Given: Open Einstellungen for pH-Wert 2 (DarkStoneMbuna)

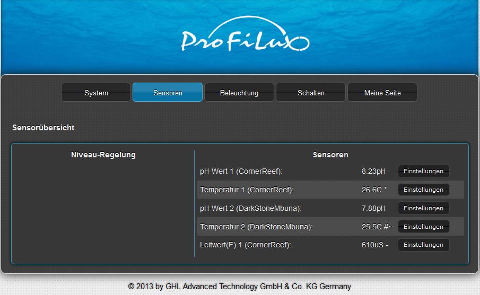Looking at the screenshot, I should point(423,208).
